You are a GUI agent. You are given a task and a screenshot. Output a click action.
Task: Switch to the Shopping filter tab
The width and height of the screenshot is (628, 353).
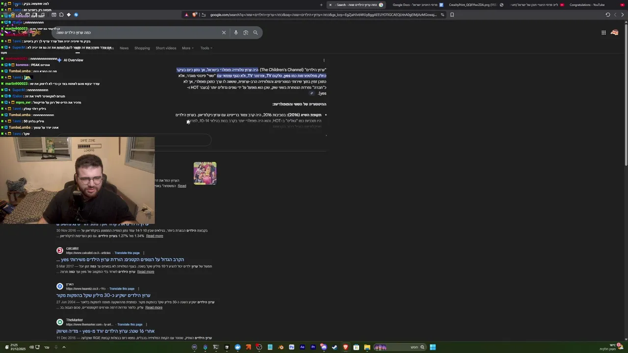point(142,48)
